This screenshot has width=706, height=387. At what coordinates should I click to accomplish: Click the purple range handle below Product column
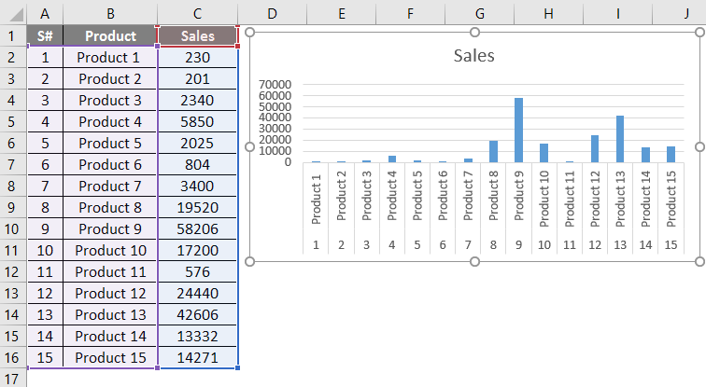157,367
